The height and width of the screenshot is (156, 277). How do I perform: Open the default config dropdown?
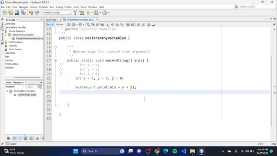pyautogui.click(x=57, y=13)
